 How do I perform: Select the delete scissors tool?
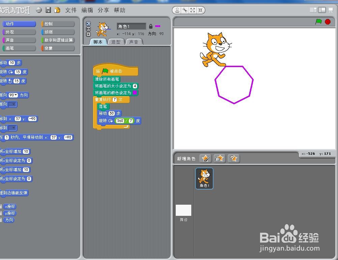tap(185, 10)
